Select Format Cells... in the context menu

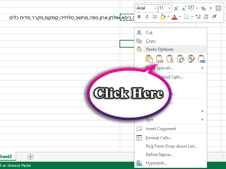pyautogui.click(x=159, y=138)
